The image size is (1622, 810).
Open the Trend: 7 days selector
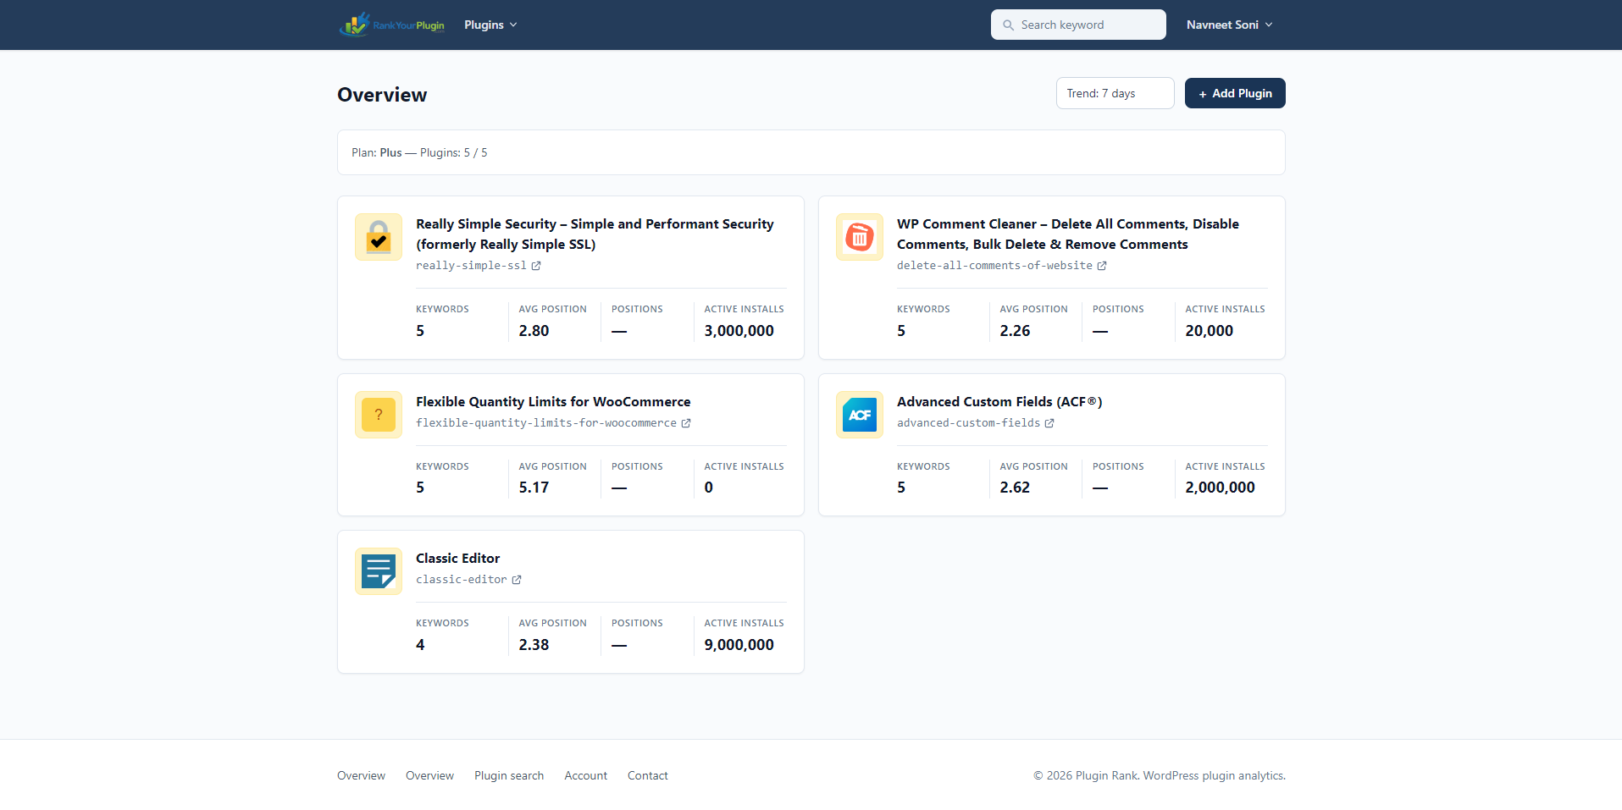pyautogui.click(x=1115, y=93)
